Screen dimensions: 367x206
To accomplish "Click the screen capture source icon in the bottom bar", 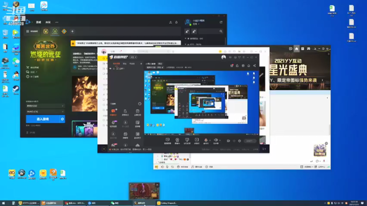I will pyautogui.click(x=167, y=141).
